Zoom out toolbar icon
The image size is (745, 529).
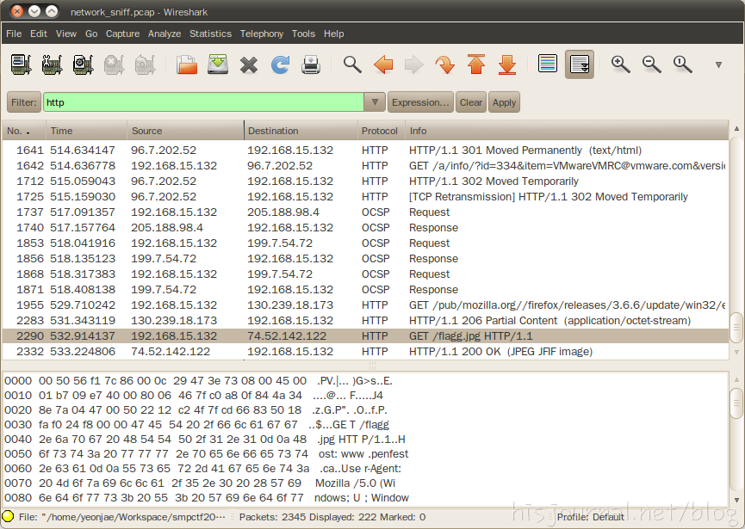pyautogui.click(x=651, y=65)
